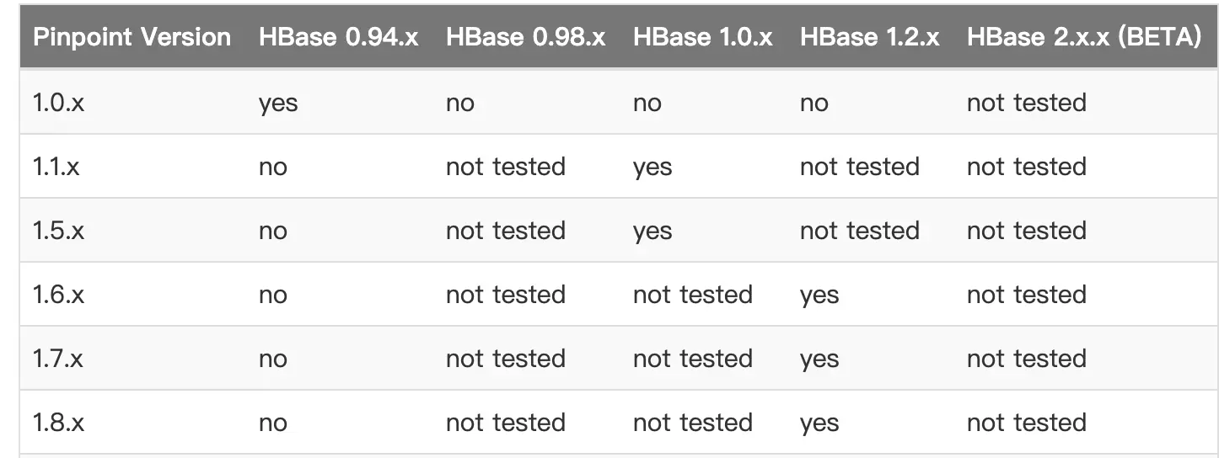Select the 1.0.x version cell
1219x458 pixels.
pyautogui.click(x=58, y=103)
